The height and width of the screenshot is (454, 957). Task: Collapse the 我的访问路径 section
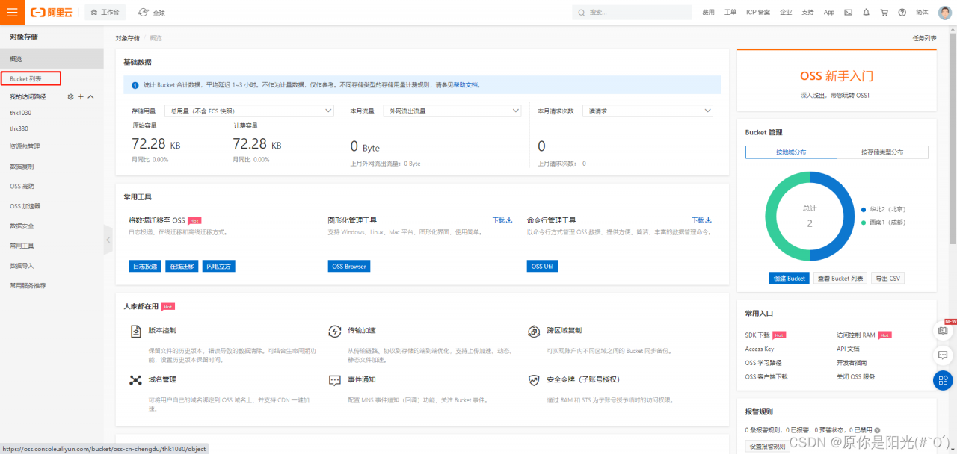coord(92,96)
